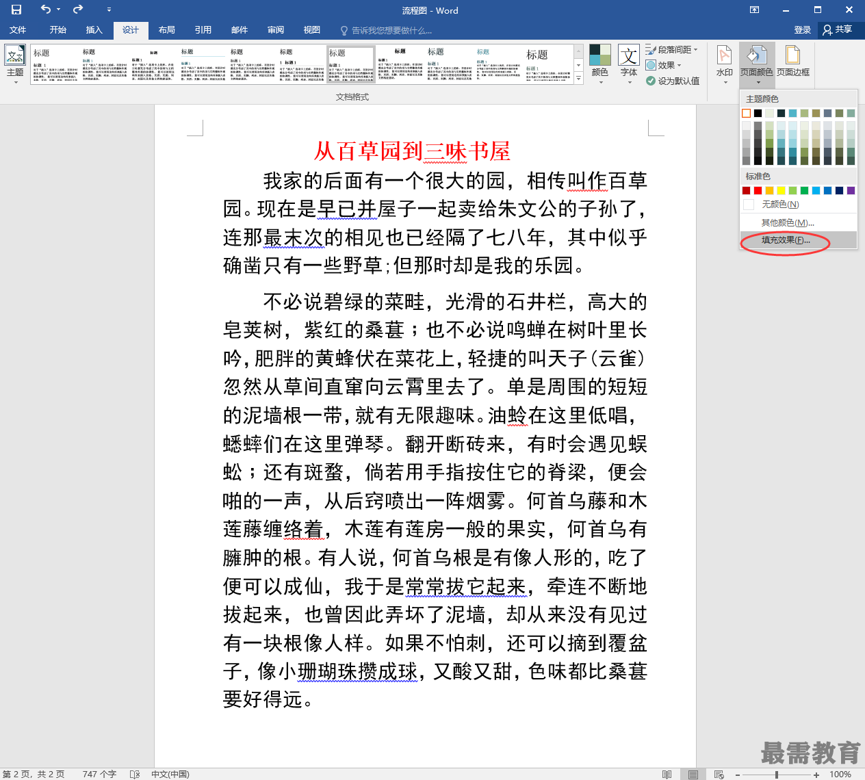Pick the bright red standard color

(x=758, y=190)
